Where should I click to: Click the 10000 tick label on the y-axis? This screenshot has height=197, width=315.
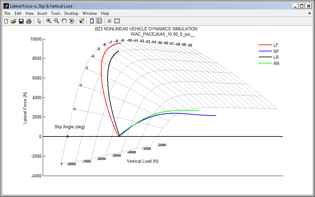click(36, 39)
